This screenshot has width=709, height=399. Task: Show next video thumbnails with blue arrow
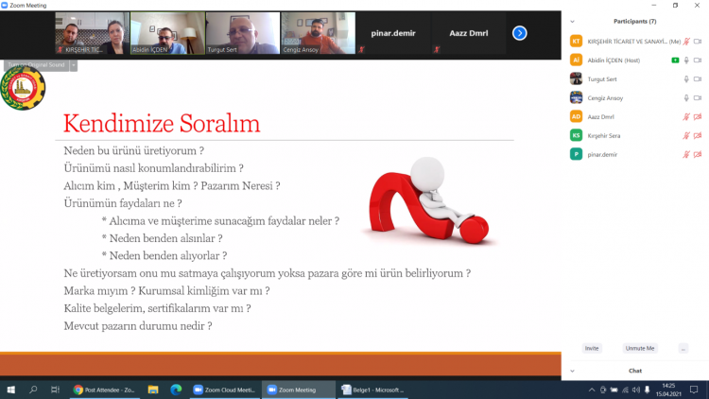pos(519,33)
